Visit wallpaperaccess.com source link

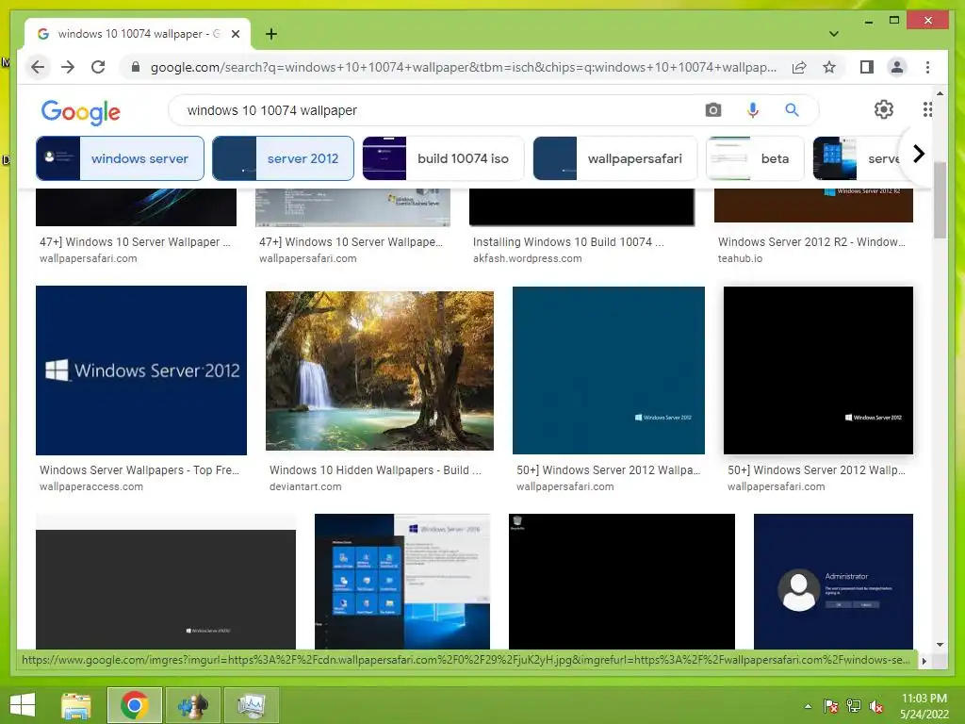click(91, 486)
